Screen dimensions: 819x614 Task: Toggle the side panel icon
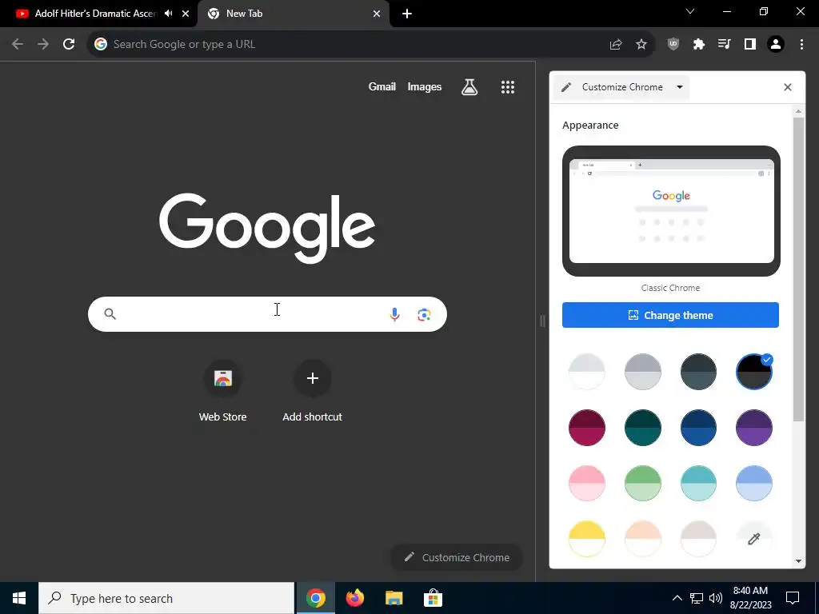point(750,45)
